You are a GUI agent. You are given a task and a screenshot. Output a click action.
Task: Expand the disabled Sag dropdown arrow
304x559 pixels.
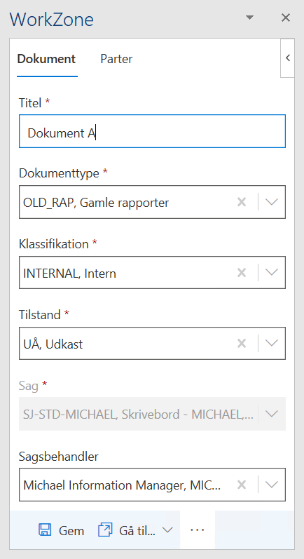tap(272, 414)
